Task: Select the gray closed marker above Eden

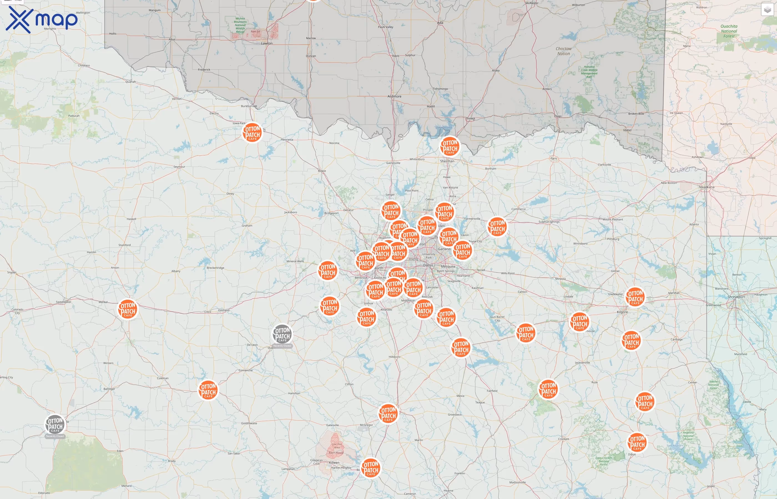Action: tap(55, 424)
